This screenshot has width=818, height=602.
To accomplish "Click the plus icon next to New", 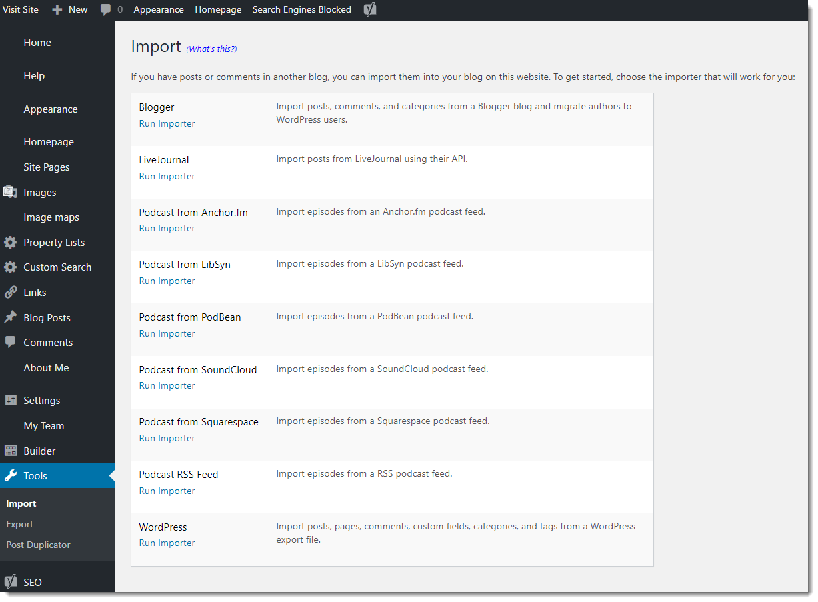I will coord(57,9).
